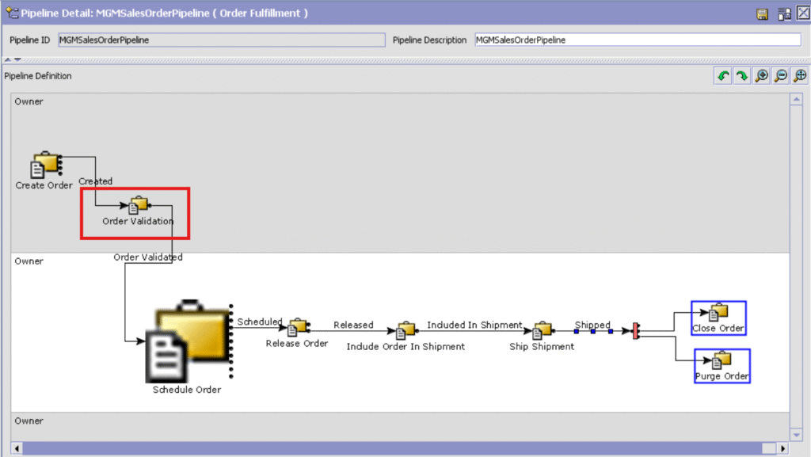Click the green Redo arrow
Image resolution: width=811 pixels, height=457 pixels.
tap(741, 76)
